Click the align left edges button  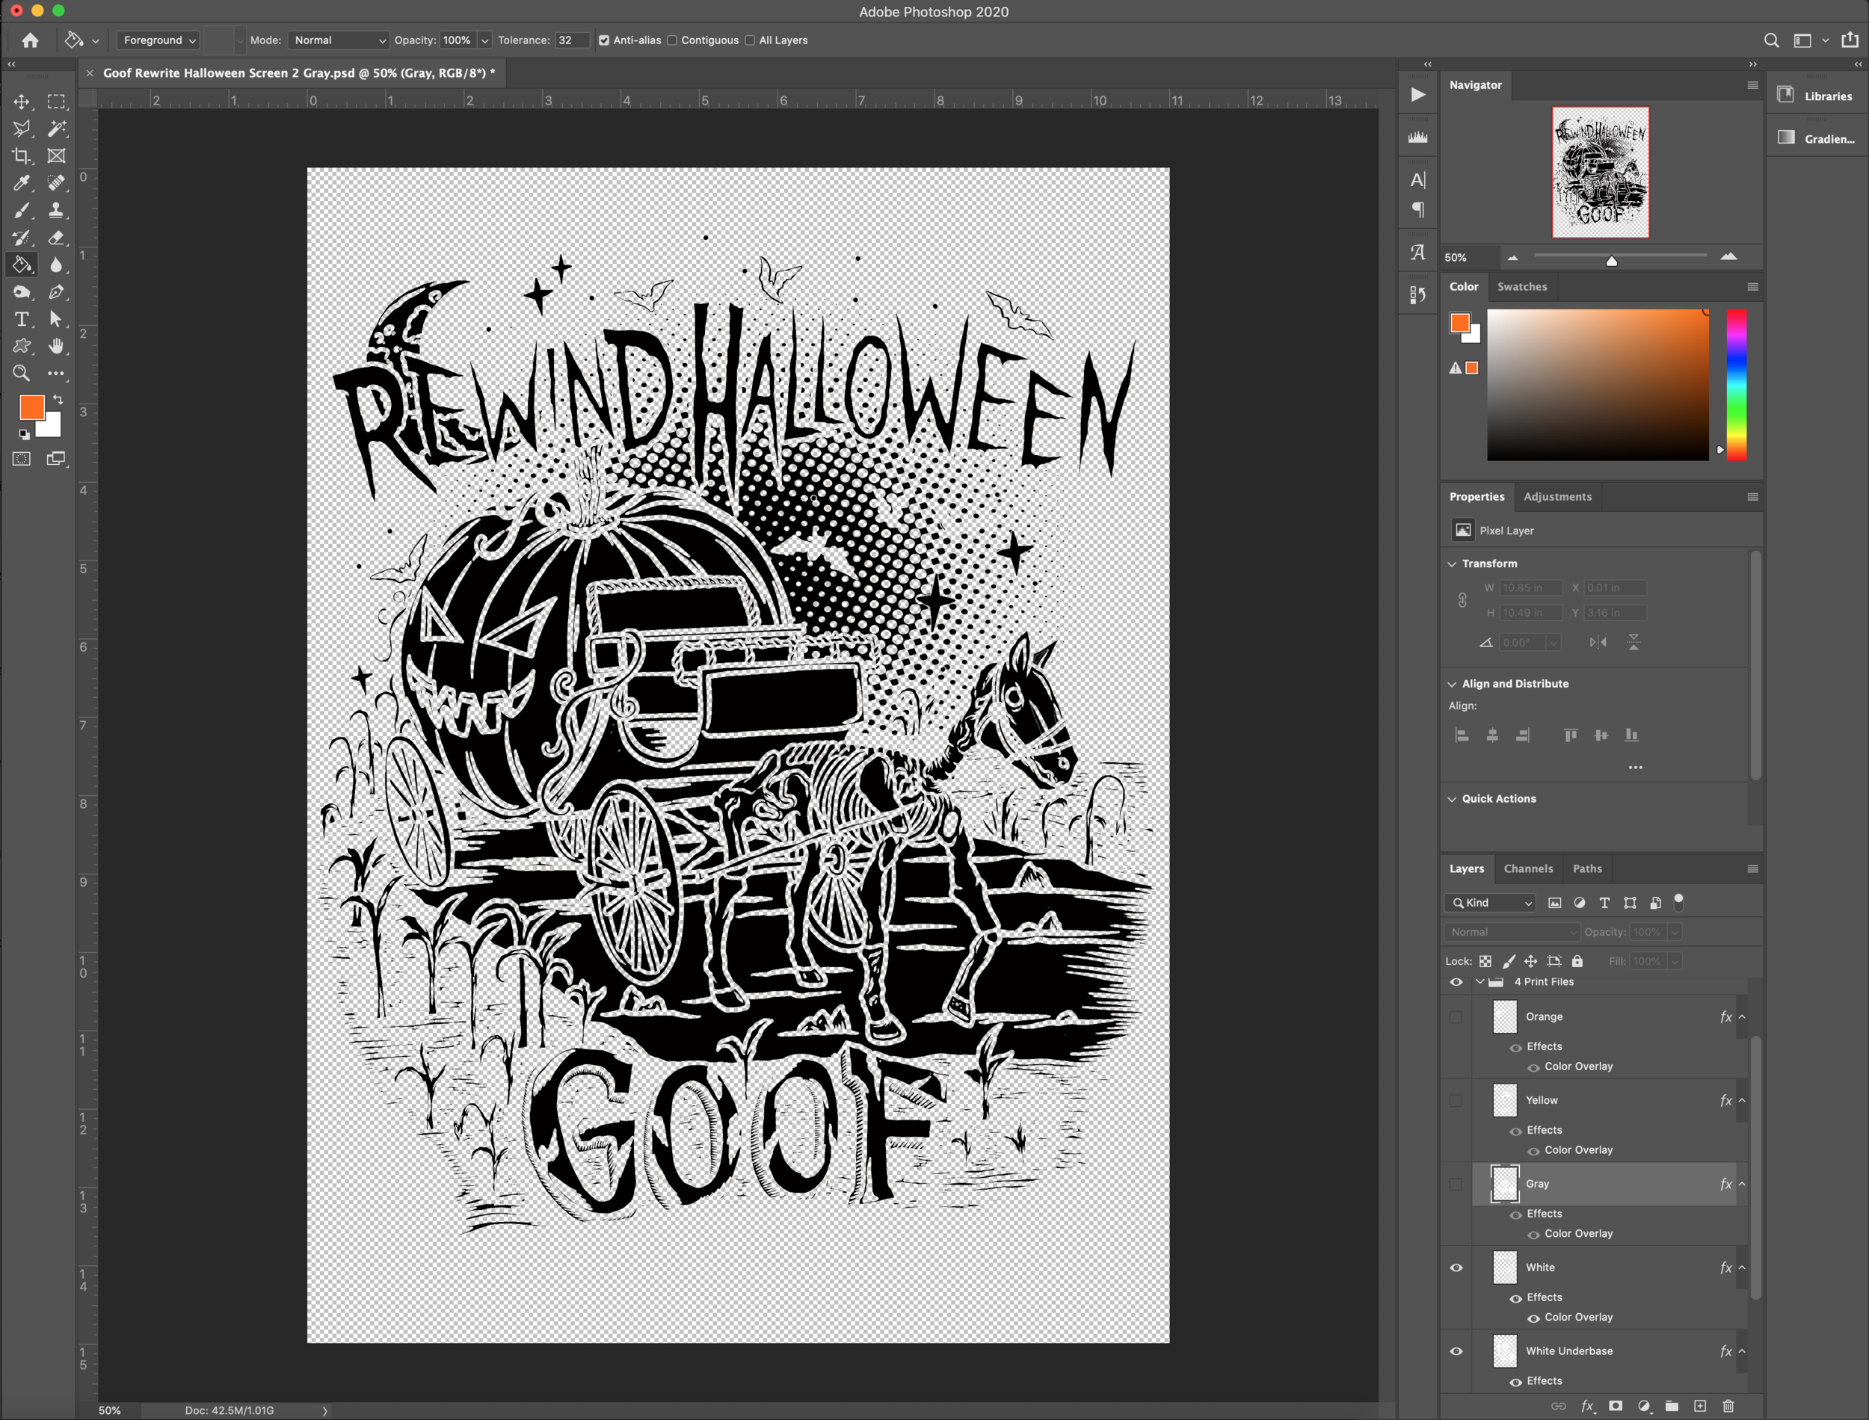(1462, 735)
